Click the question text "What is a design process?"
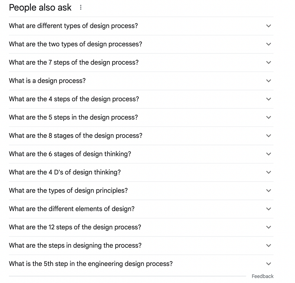The image size is (295, 283). 47,81
